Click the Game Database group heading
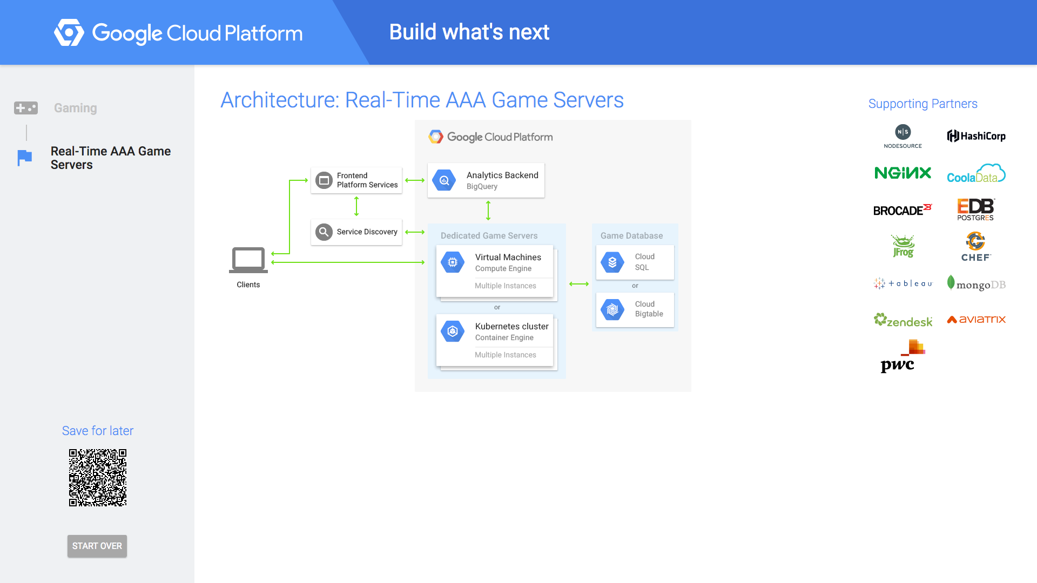 (632, 236)
